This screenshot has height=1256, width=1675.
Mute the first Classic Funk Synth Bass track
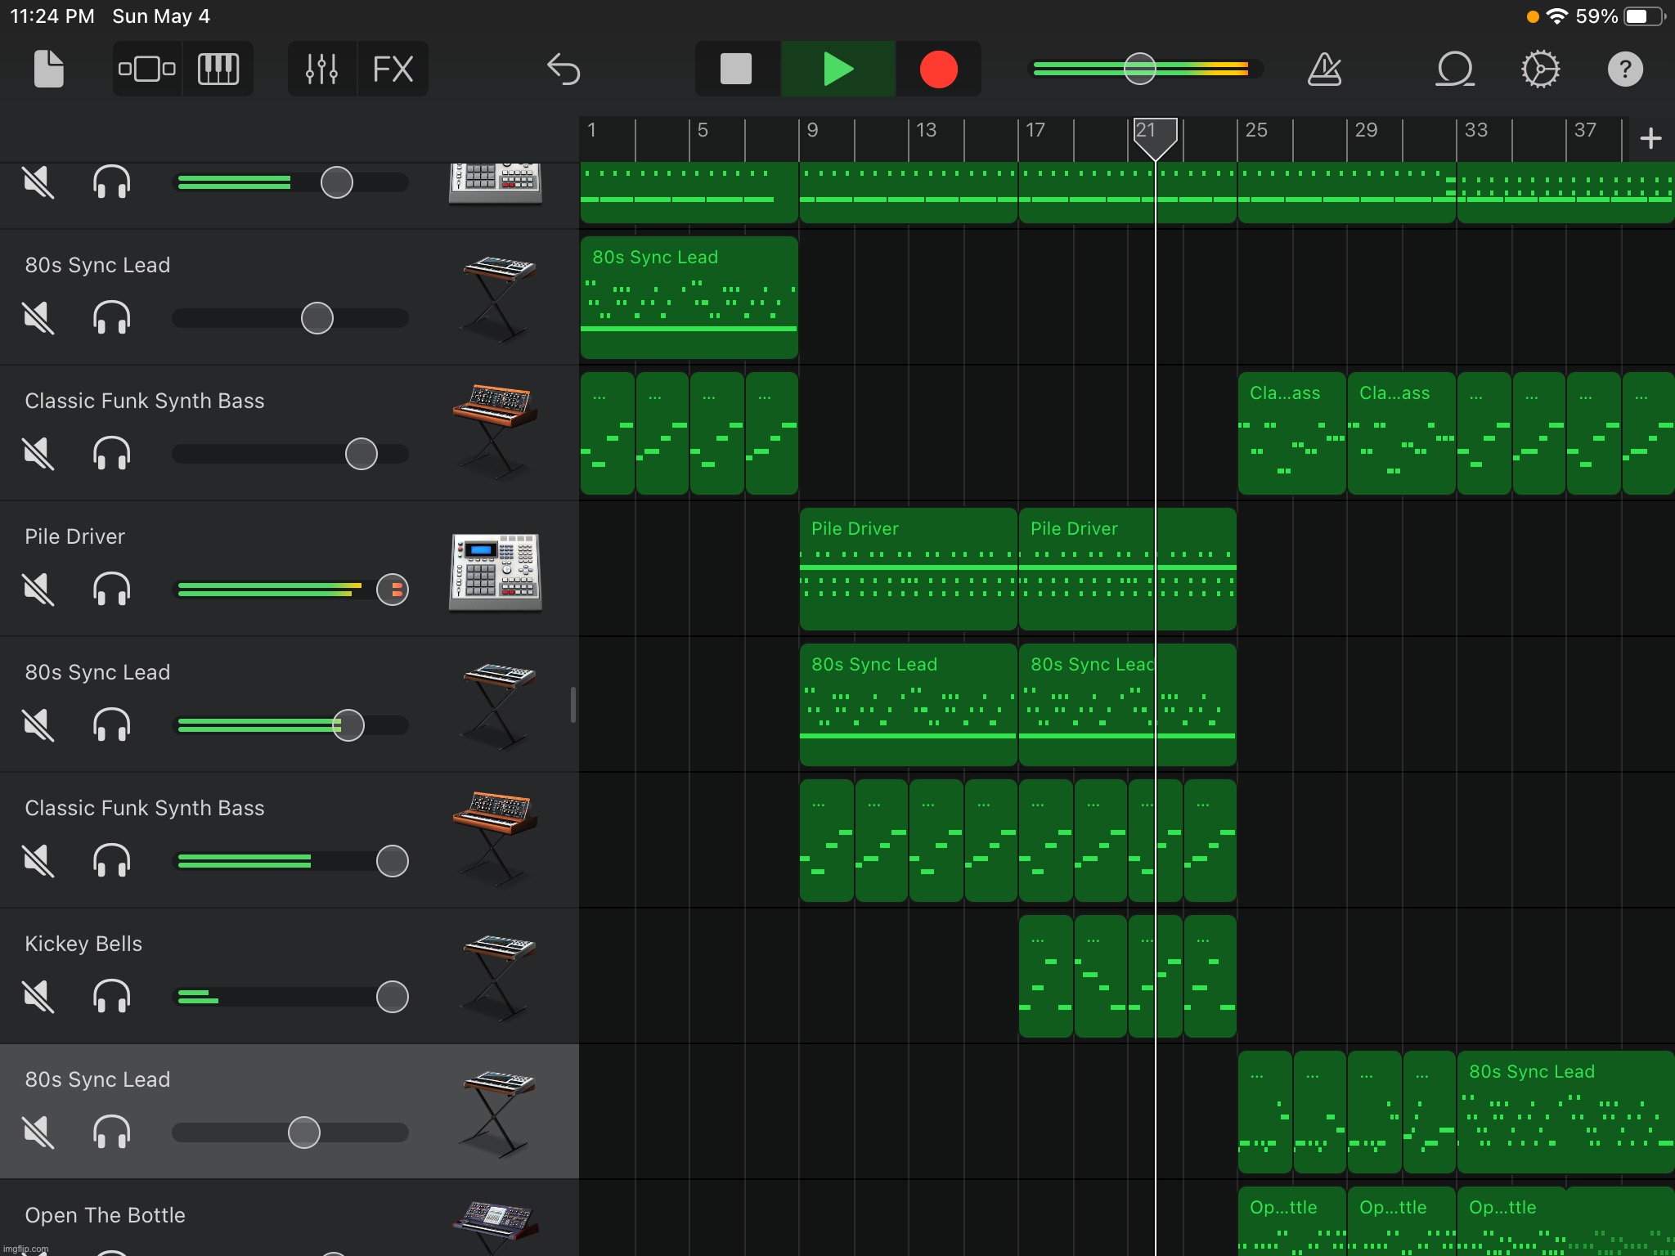coord(38,453)
